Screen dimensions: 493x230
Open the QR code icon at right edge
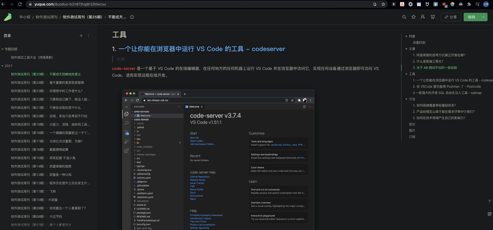489,214
